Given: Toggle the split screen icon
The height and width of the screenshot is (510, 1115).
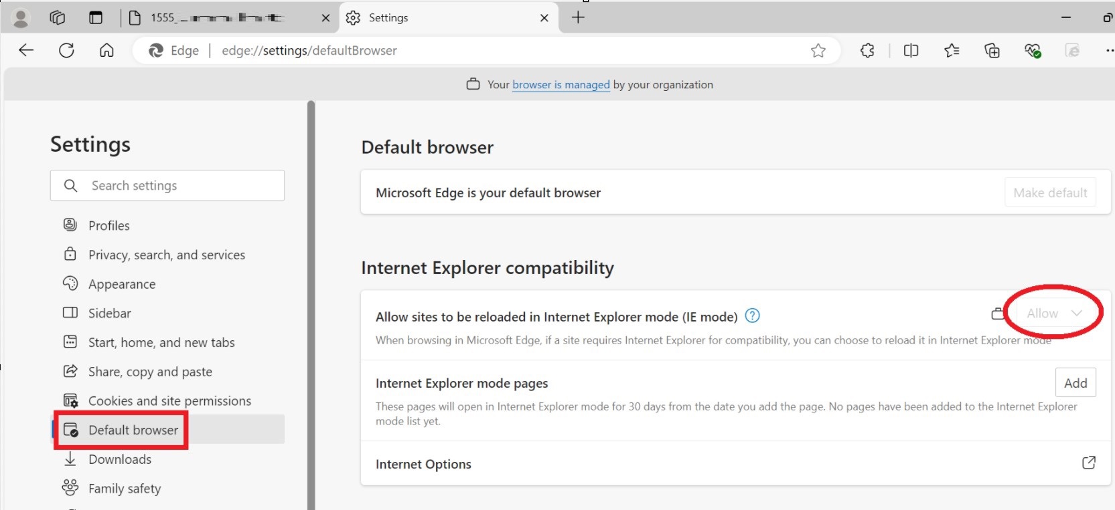Looking at the screenshot, I should 911,51.
